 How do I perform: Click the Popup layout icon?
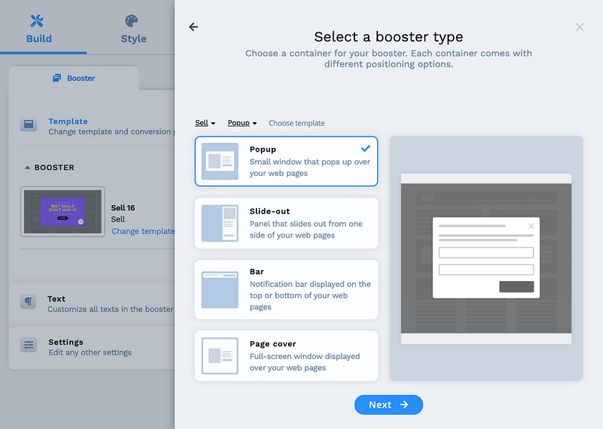(x=220, y=161)
